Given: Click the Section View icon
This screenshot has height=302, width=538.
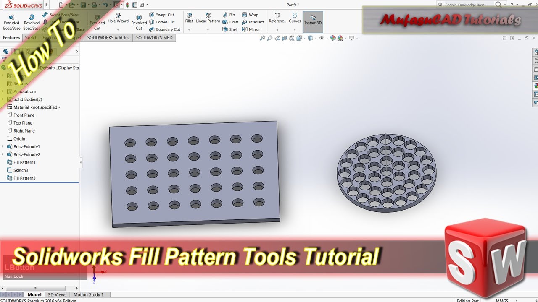Looking at the screenshot, I should 285,38.
